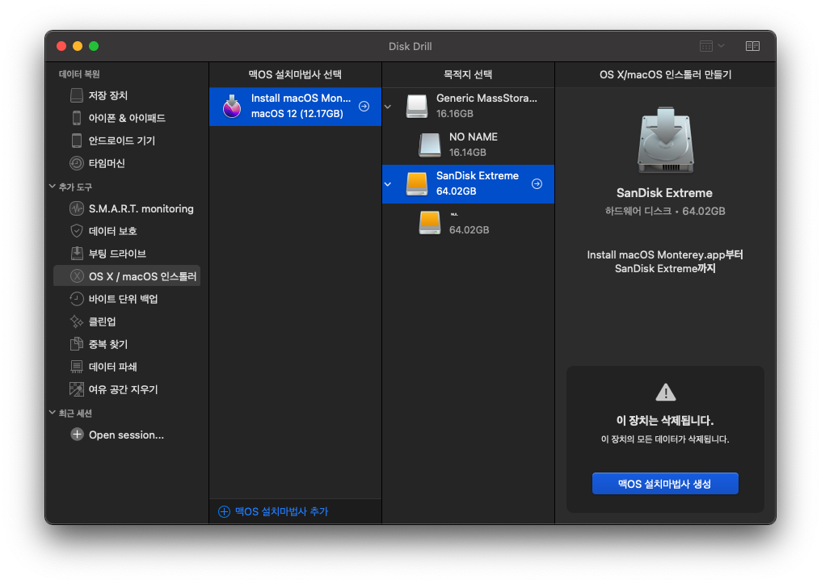Viewport: 821px width, 584px height.
Task: Click 이 장치는 삭제됩니다. warning text
Action: (665, 420)
